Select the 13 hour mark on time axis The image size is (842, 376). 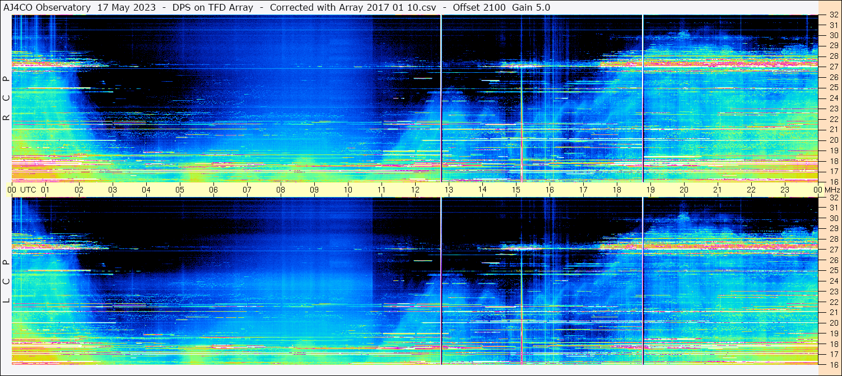click(x=449, y=190)
